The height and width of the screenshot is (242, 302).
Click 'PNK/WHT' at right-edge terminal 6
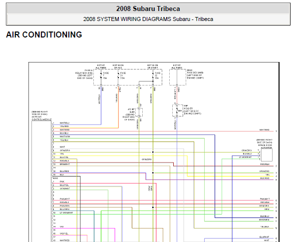coord(265,199)
